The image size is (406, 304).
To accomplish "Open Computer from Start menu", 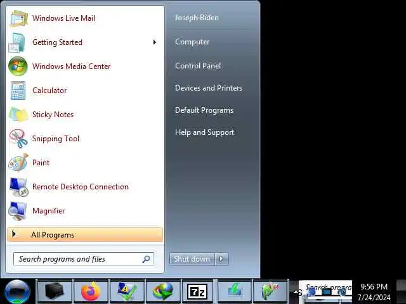I will [x=192, y=42].
